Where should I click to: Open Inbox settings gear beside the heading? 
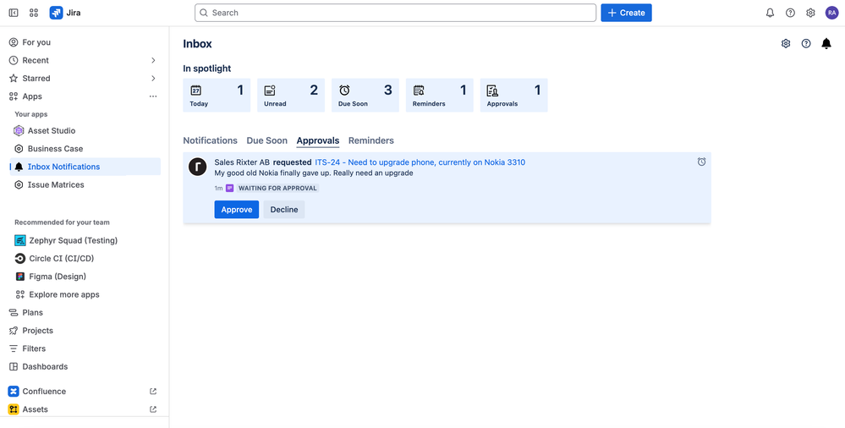pyautogui.click(x=786, y=44)
